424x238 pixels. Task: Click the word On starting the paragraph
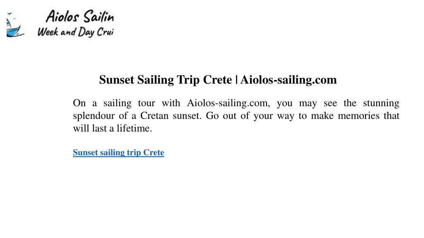[x=79, y=103]
